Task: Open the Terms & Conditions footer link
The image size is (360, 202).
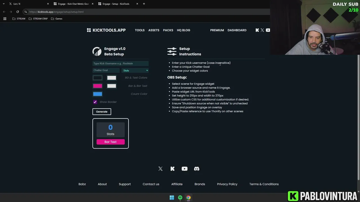Action: (264, 184)
